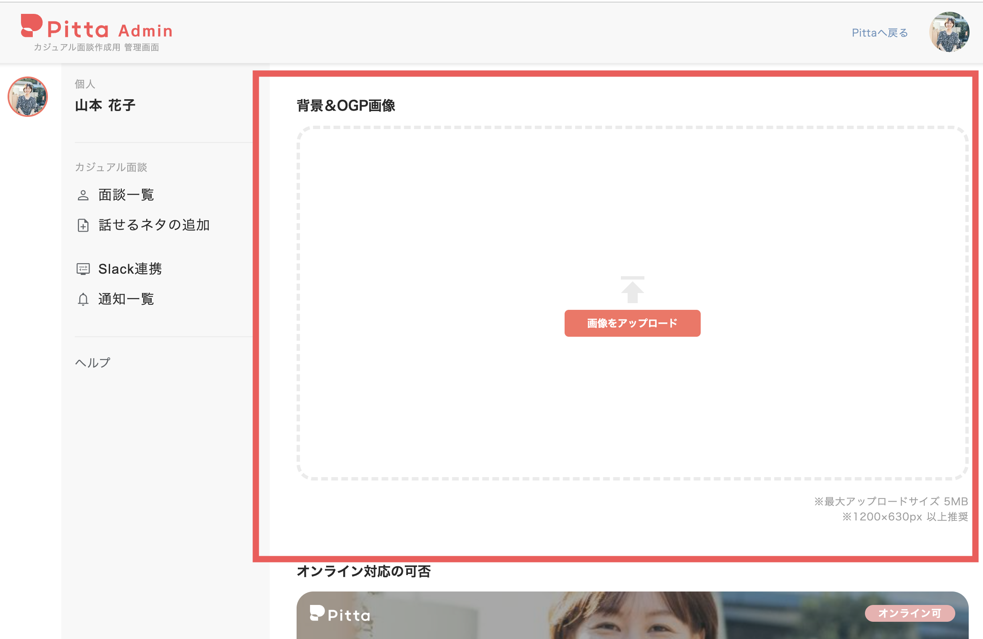Click the 話せるネタの追加 add-note icon

tap(82, 225)
